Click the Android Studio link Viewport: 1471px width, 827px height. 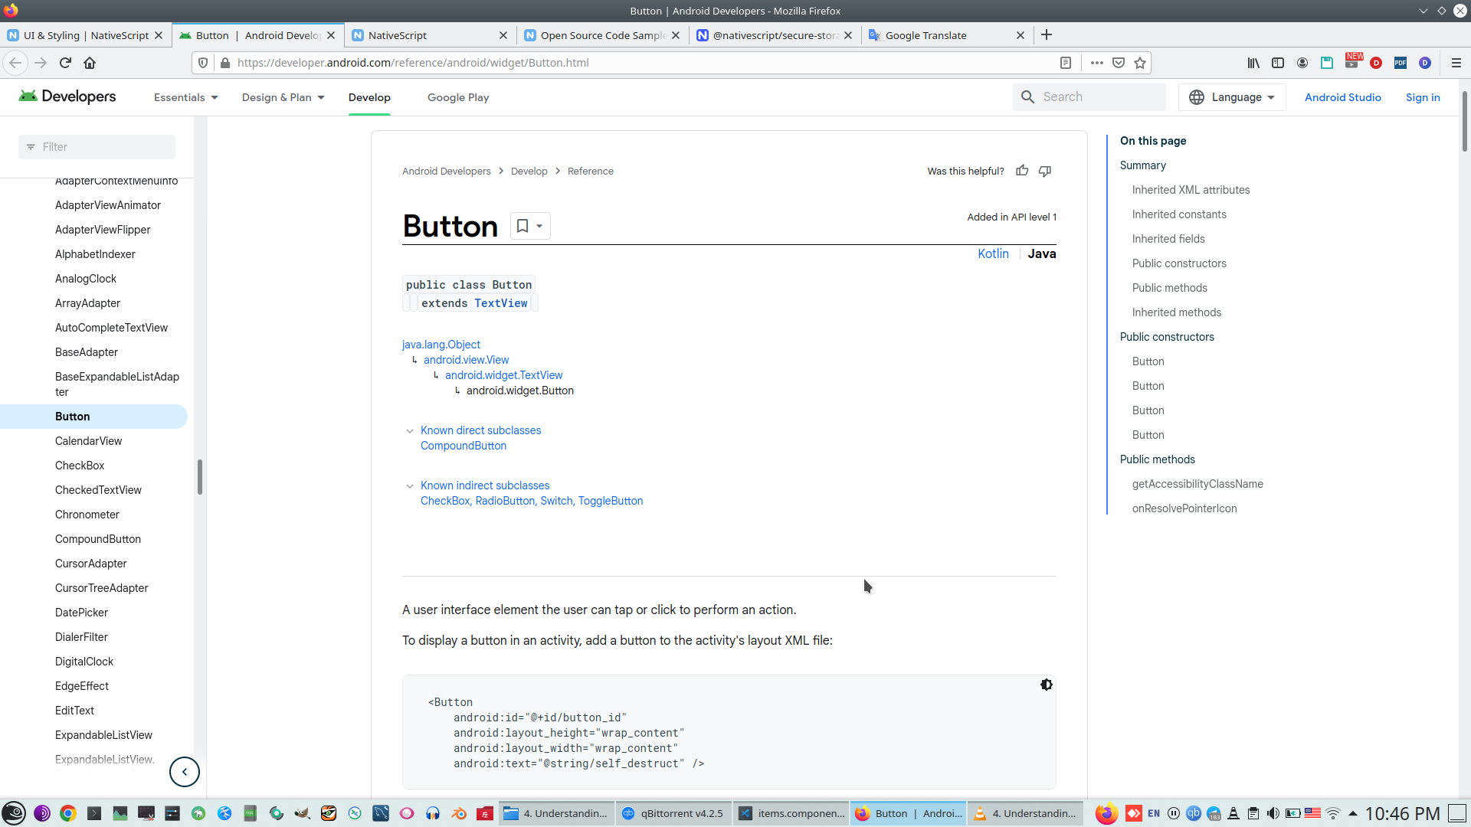pos(1342,97)
